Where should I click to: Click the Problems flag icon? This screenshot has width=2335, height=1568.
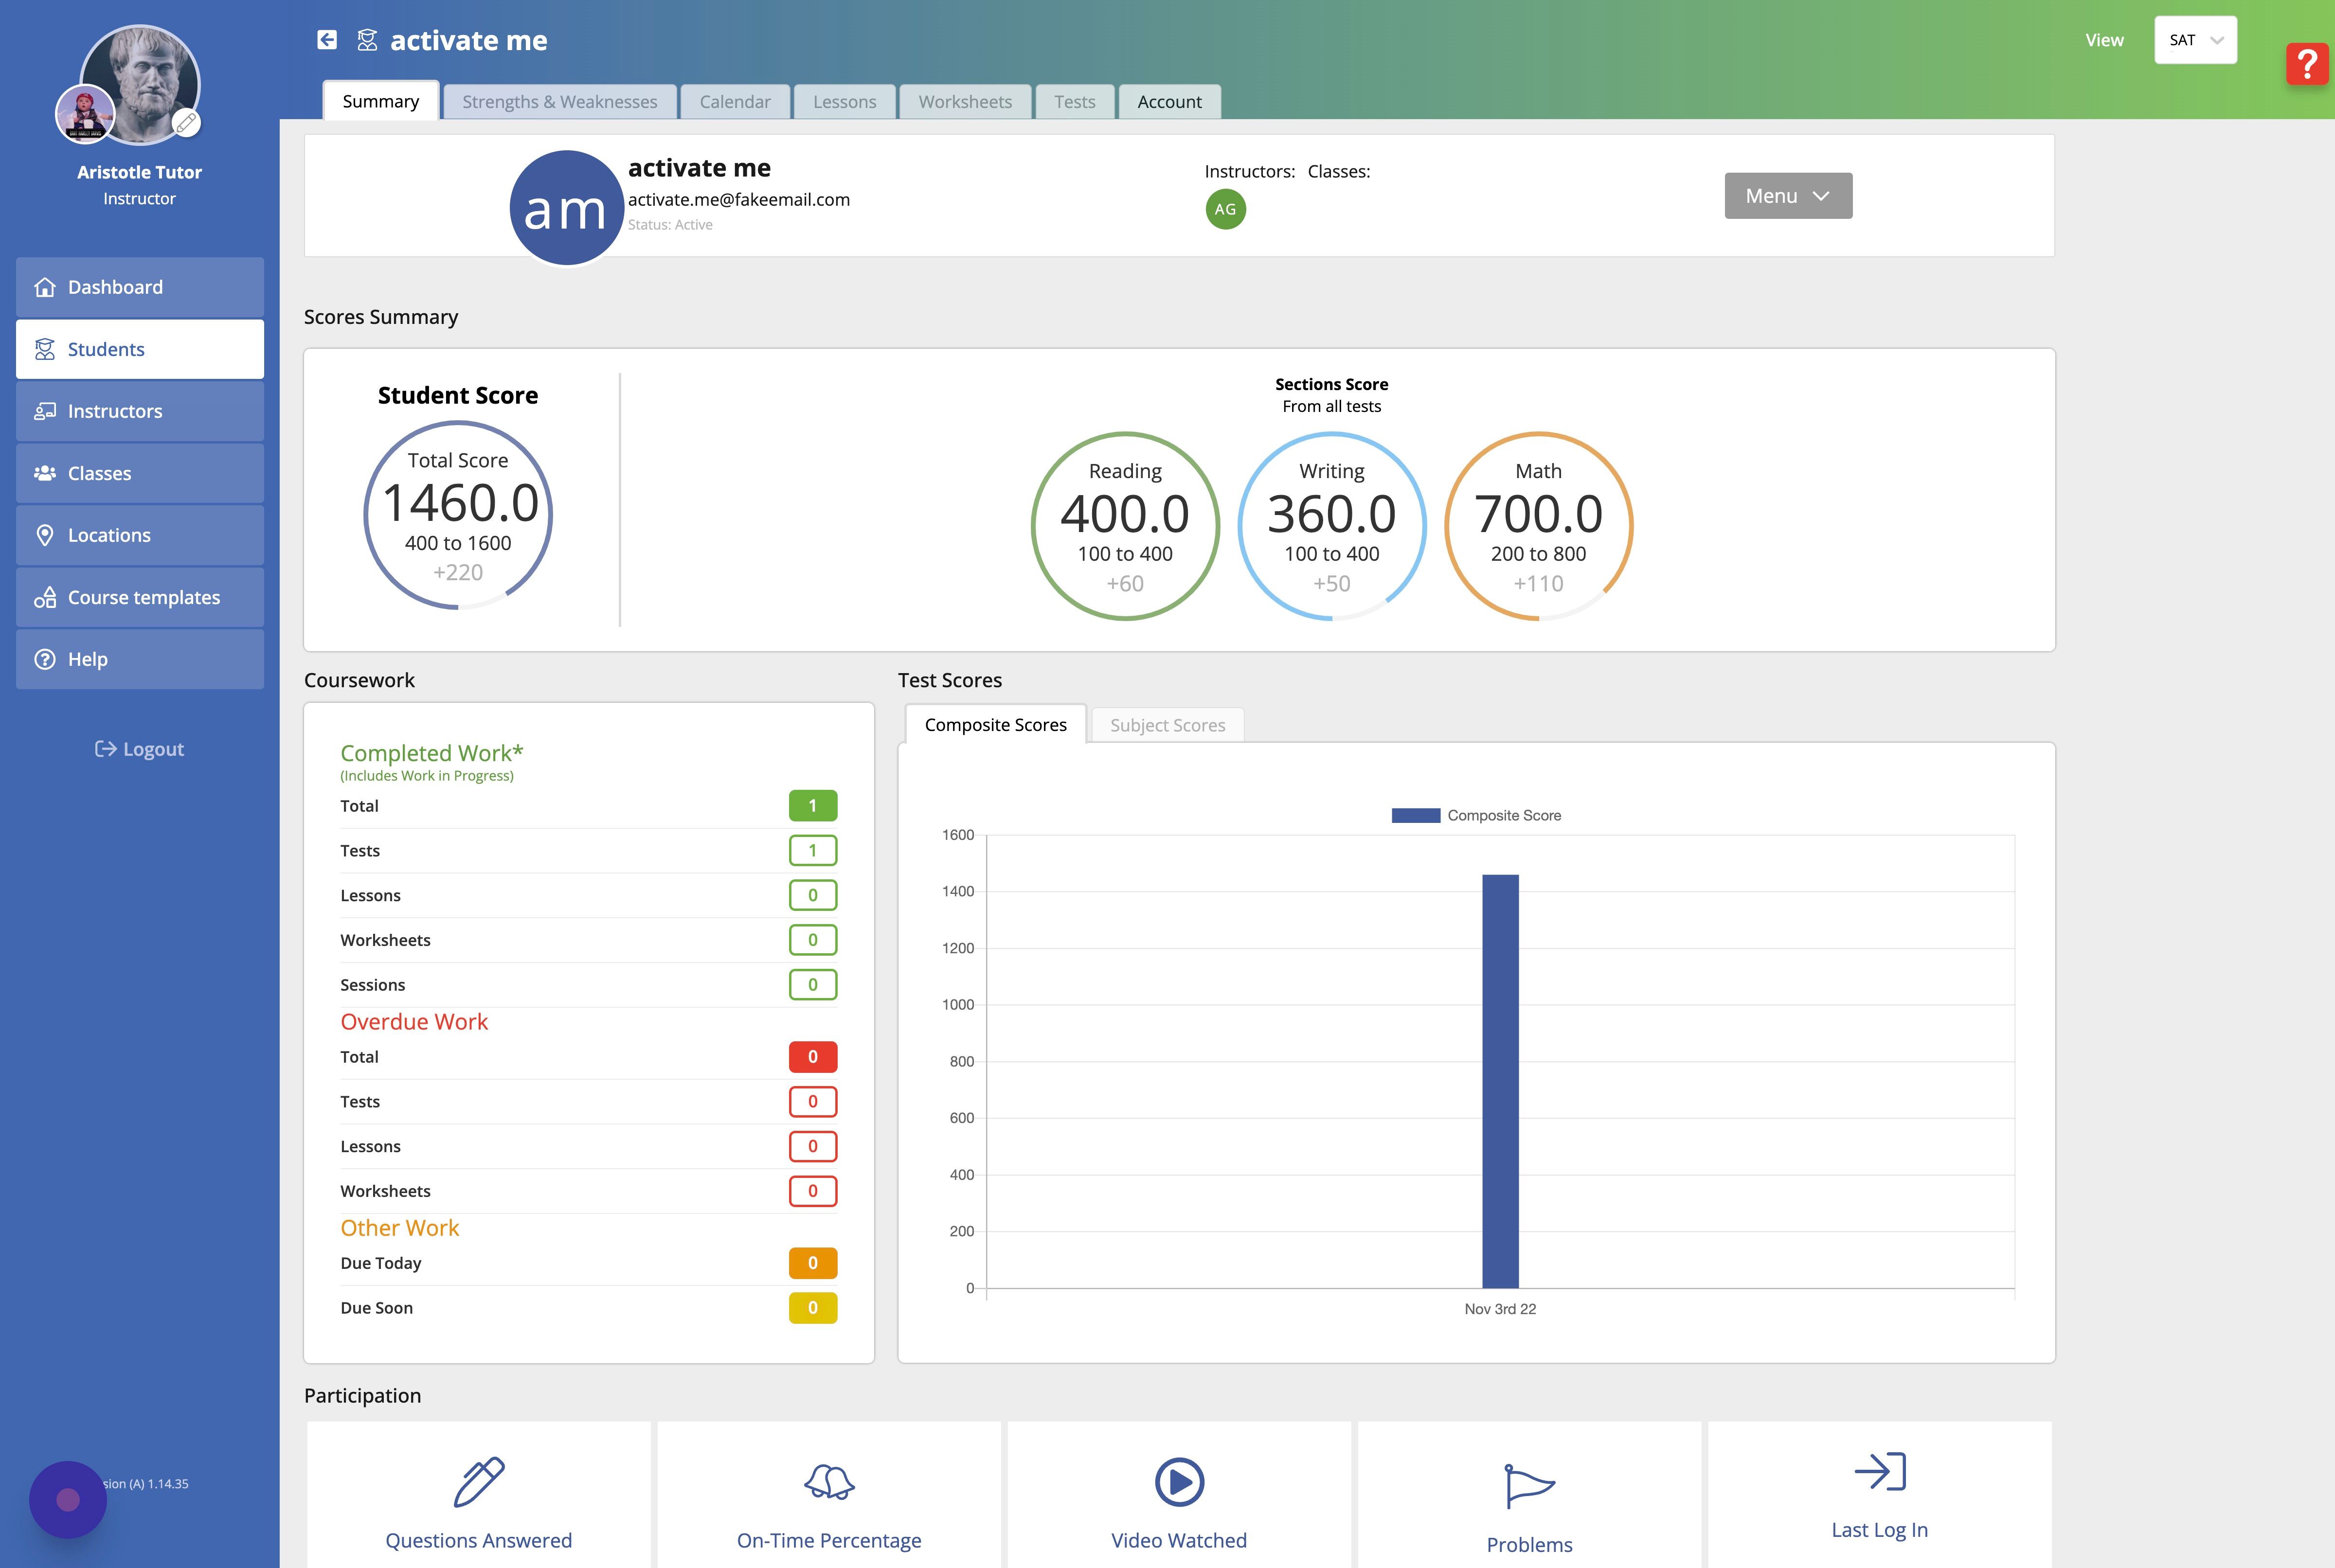point(1529,1486)
